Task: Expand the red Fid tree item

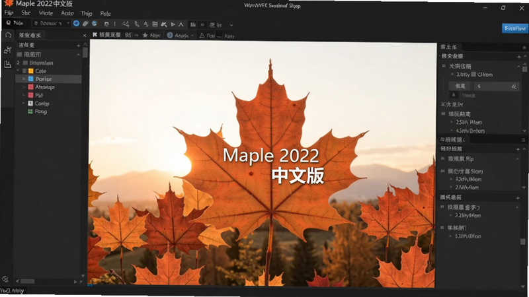Action: pos(24,95)
